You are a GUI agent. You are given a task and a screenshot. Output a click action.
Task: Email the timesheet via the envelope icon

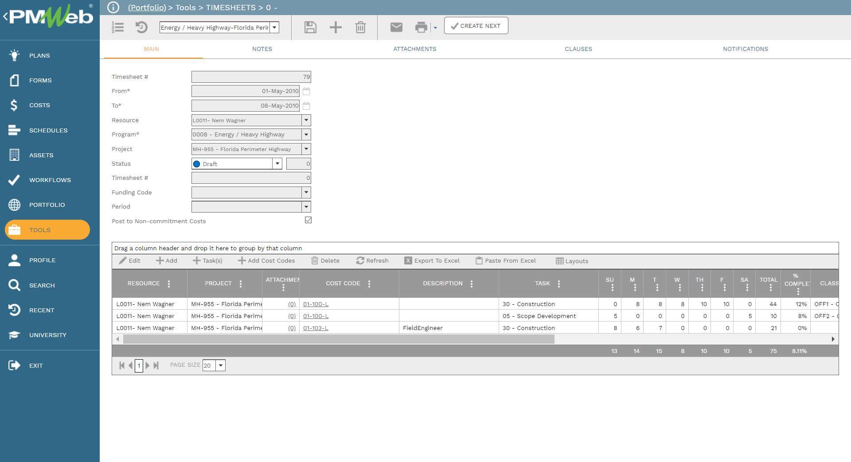[x=396, y=27]
